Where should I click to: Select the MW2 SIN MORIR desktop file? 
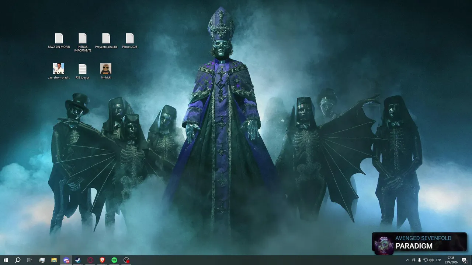[x=59, y=41]
